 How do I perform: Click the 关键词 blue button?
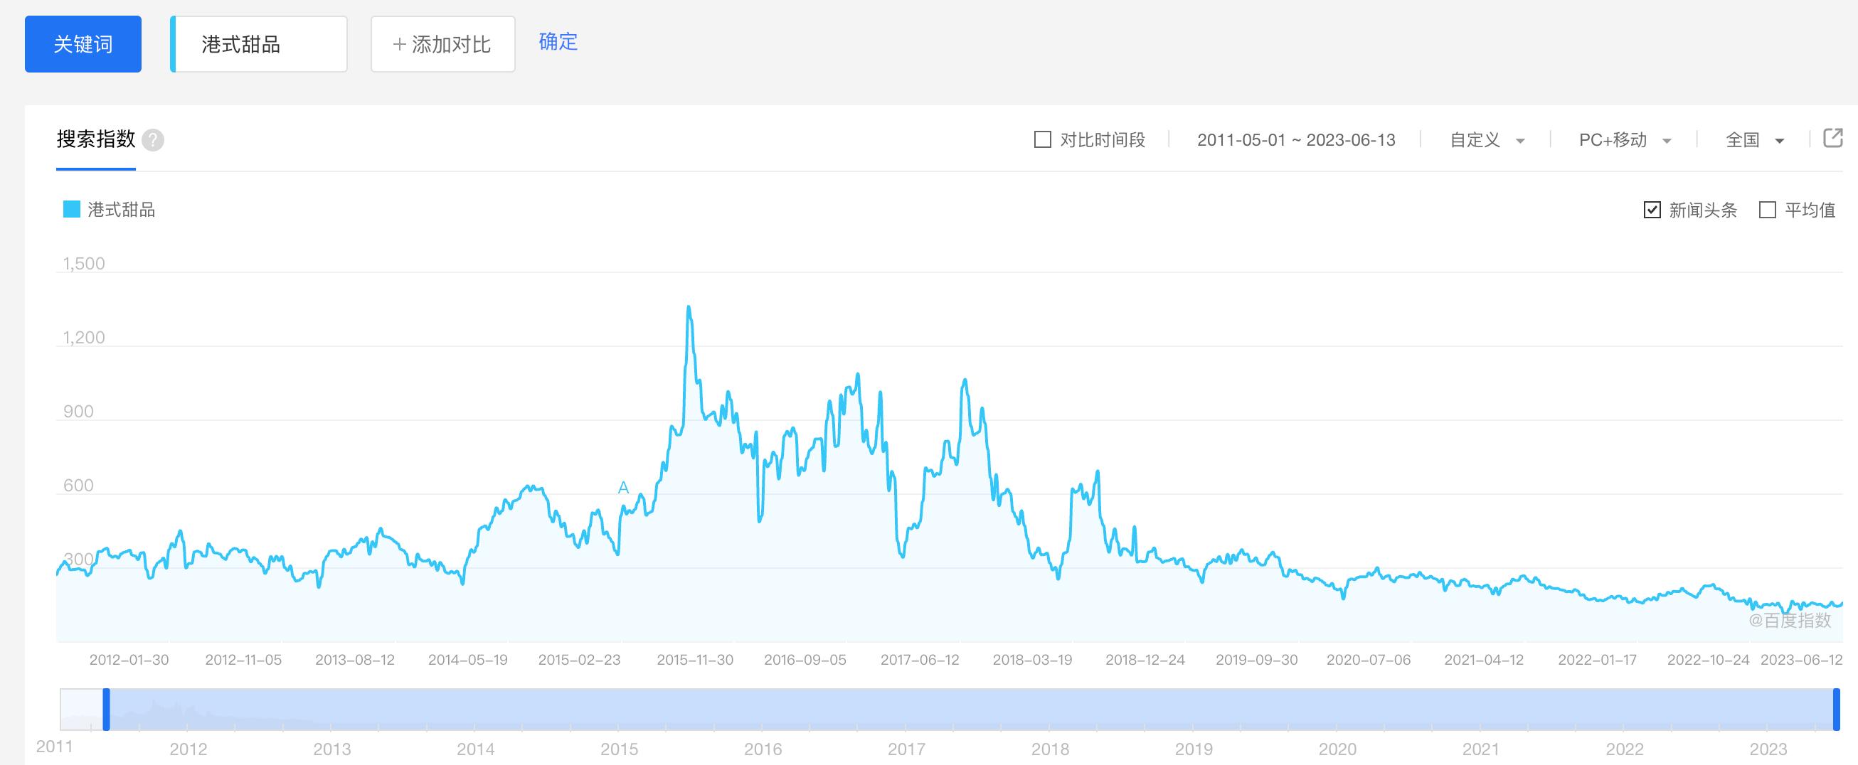(x=83, y=44)
